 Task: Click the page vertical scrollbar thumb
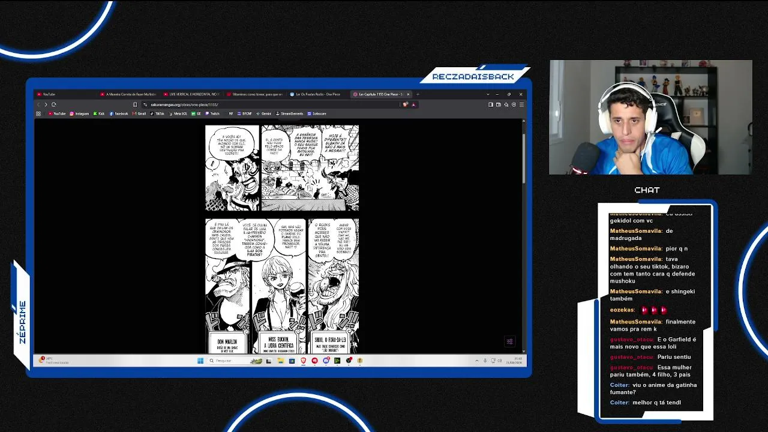click(523, 158)
